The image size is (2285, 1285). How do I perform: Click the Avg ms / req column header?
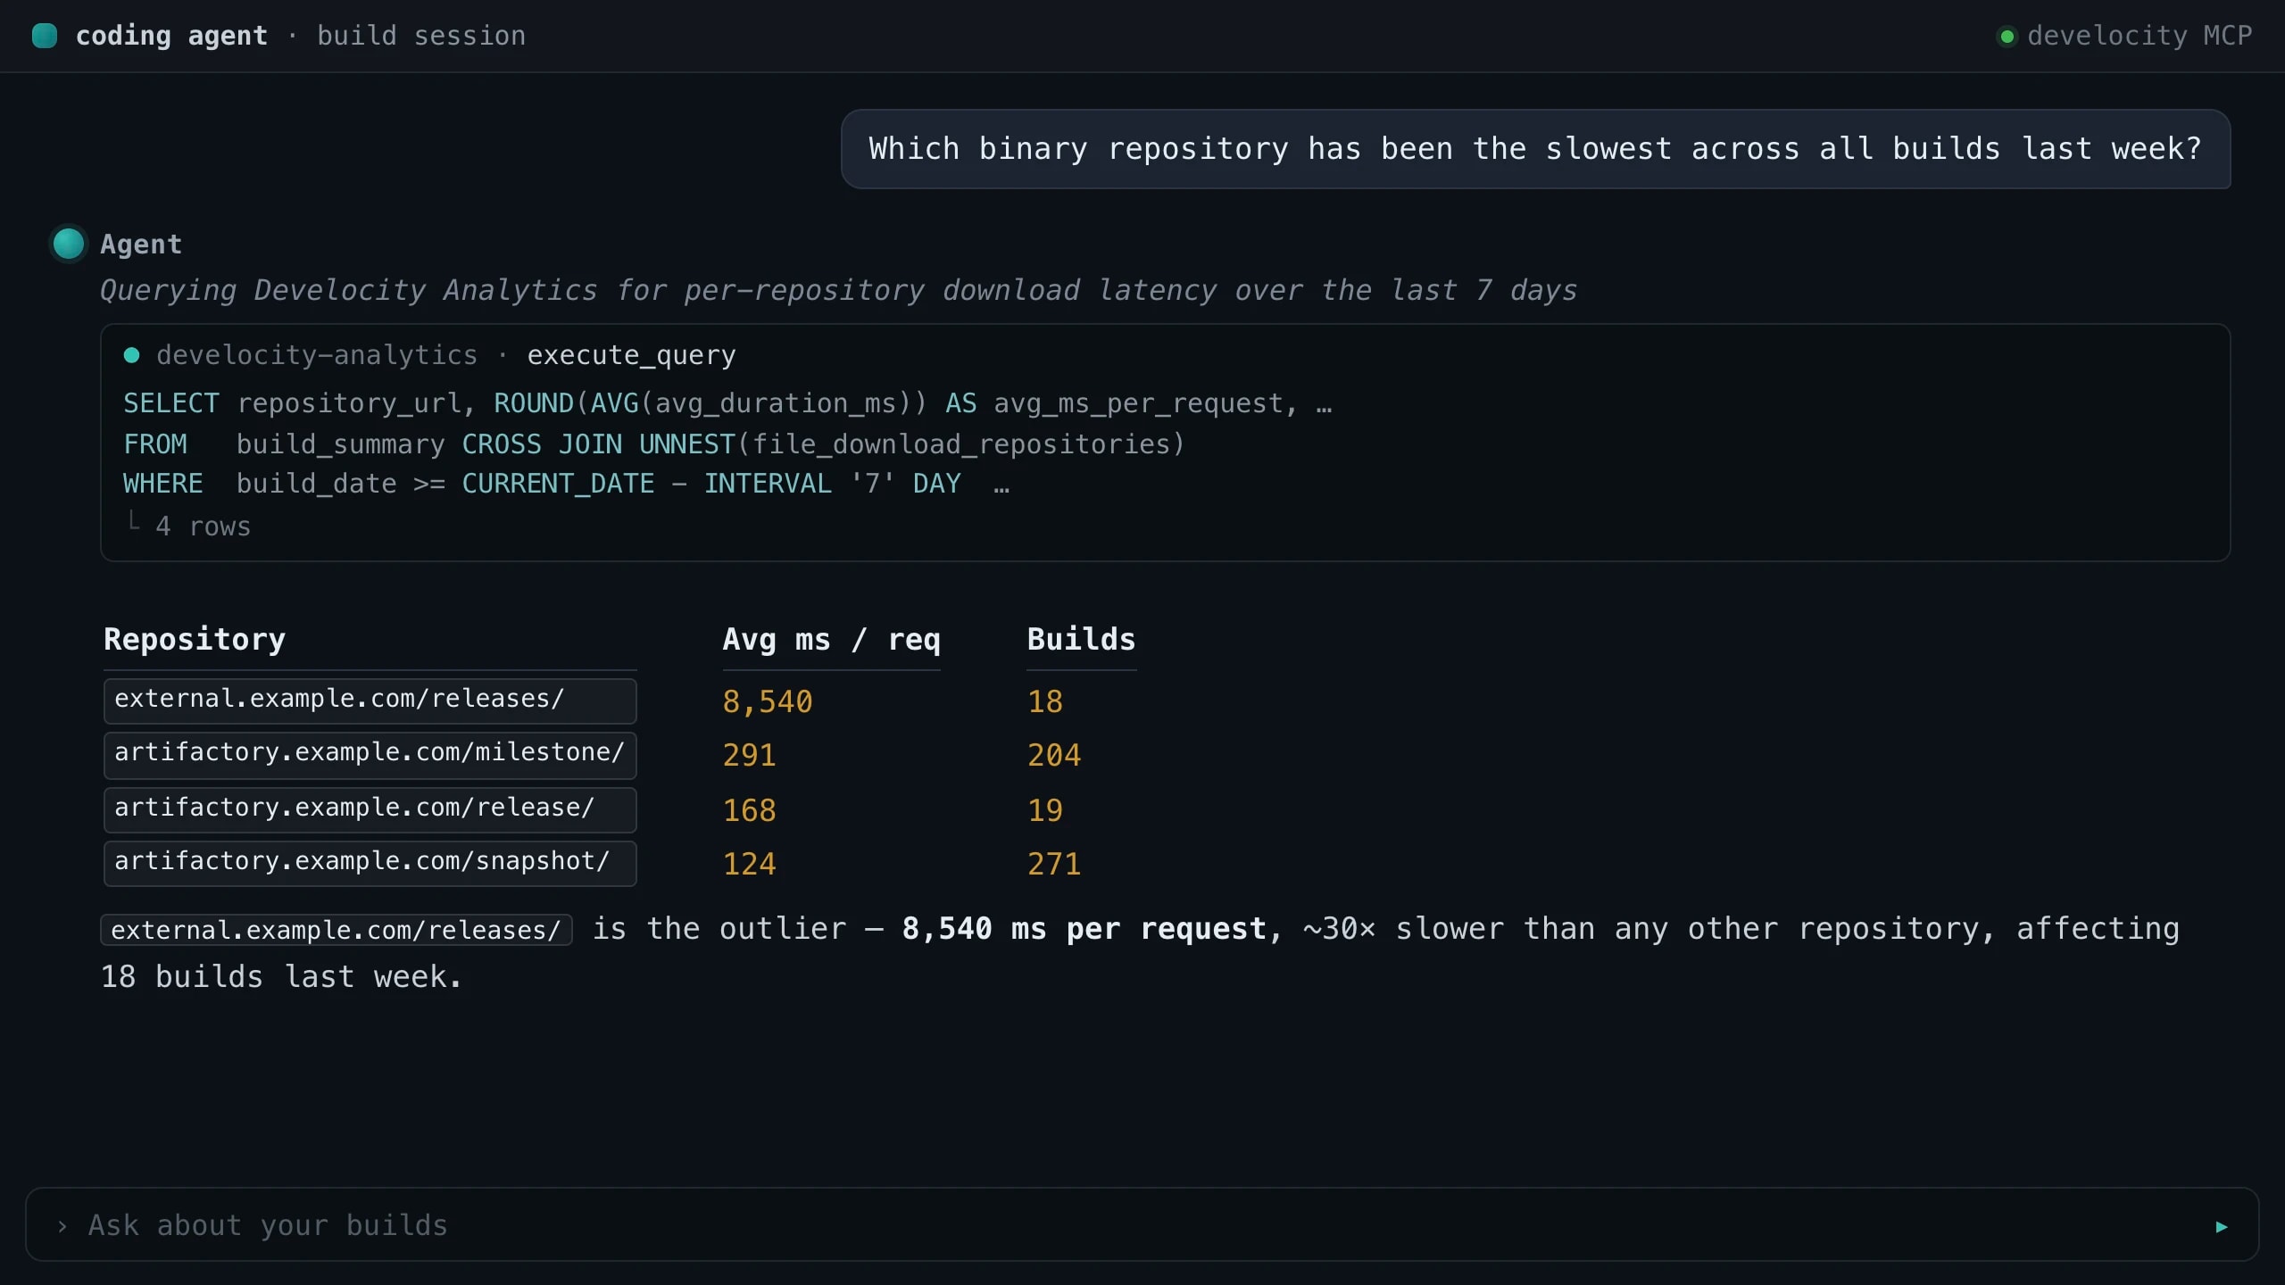click(x=831, y=639)
